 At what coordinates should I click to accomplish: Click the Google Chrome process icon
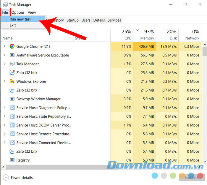click(x=12, y=46)
